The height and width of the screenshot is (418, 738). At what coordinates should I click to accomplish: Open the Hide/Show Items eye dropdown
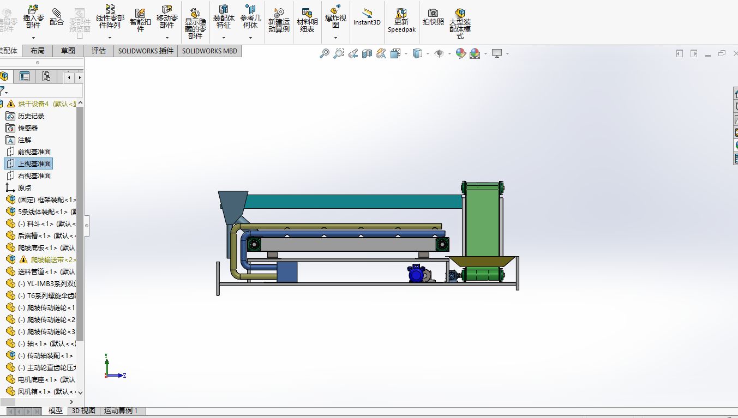point(449,53)
